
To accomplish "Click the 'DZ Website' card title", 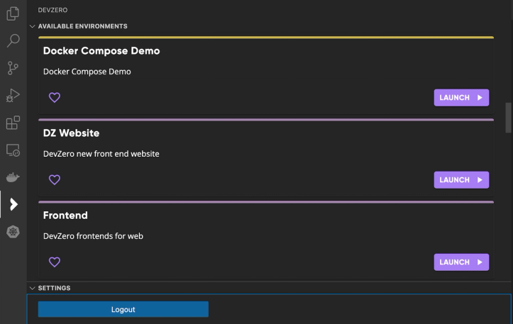I will [72, 133].
